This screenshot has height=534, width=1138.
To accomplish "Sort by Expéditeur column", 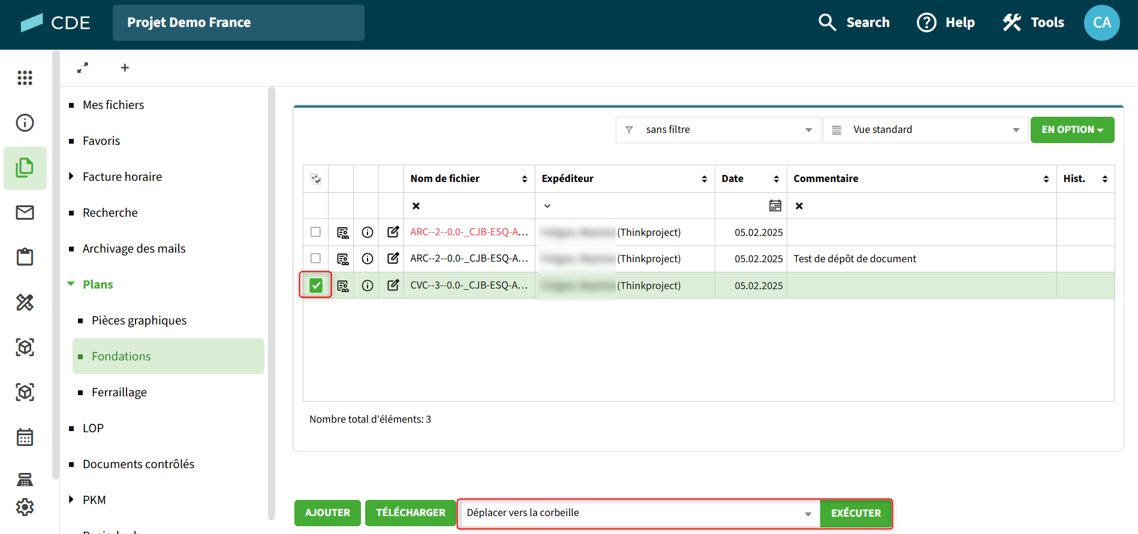I will pos(705,179).
